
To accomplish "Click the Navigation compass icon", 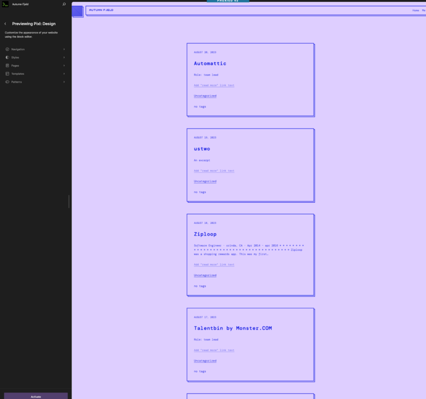I will pyautogui.click(x=7, y=50).
